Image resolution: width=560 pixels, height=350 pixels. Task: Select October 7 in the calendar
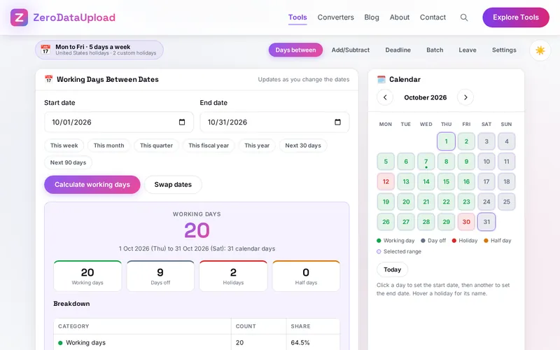click(426, 162)
